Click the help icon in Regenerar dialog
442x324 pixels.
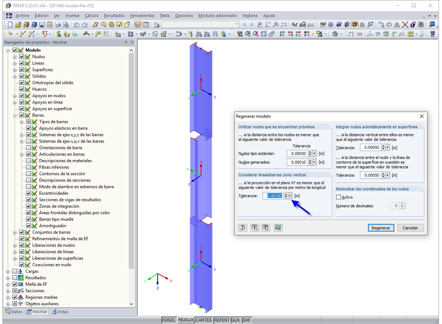click(243, 227)
